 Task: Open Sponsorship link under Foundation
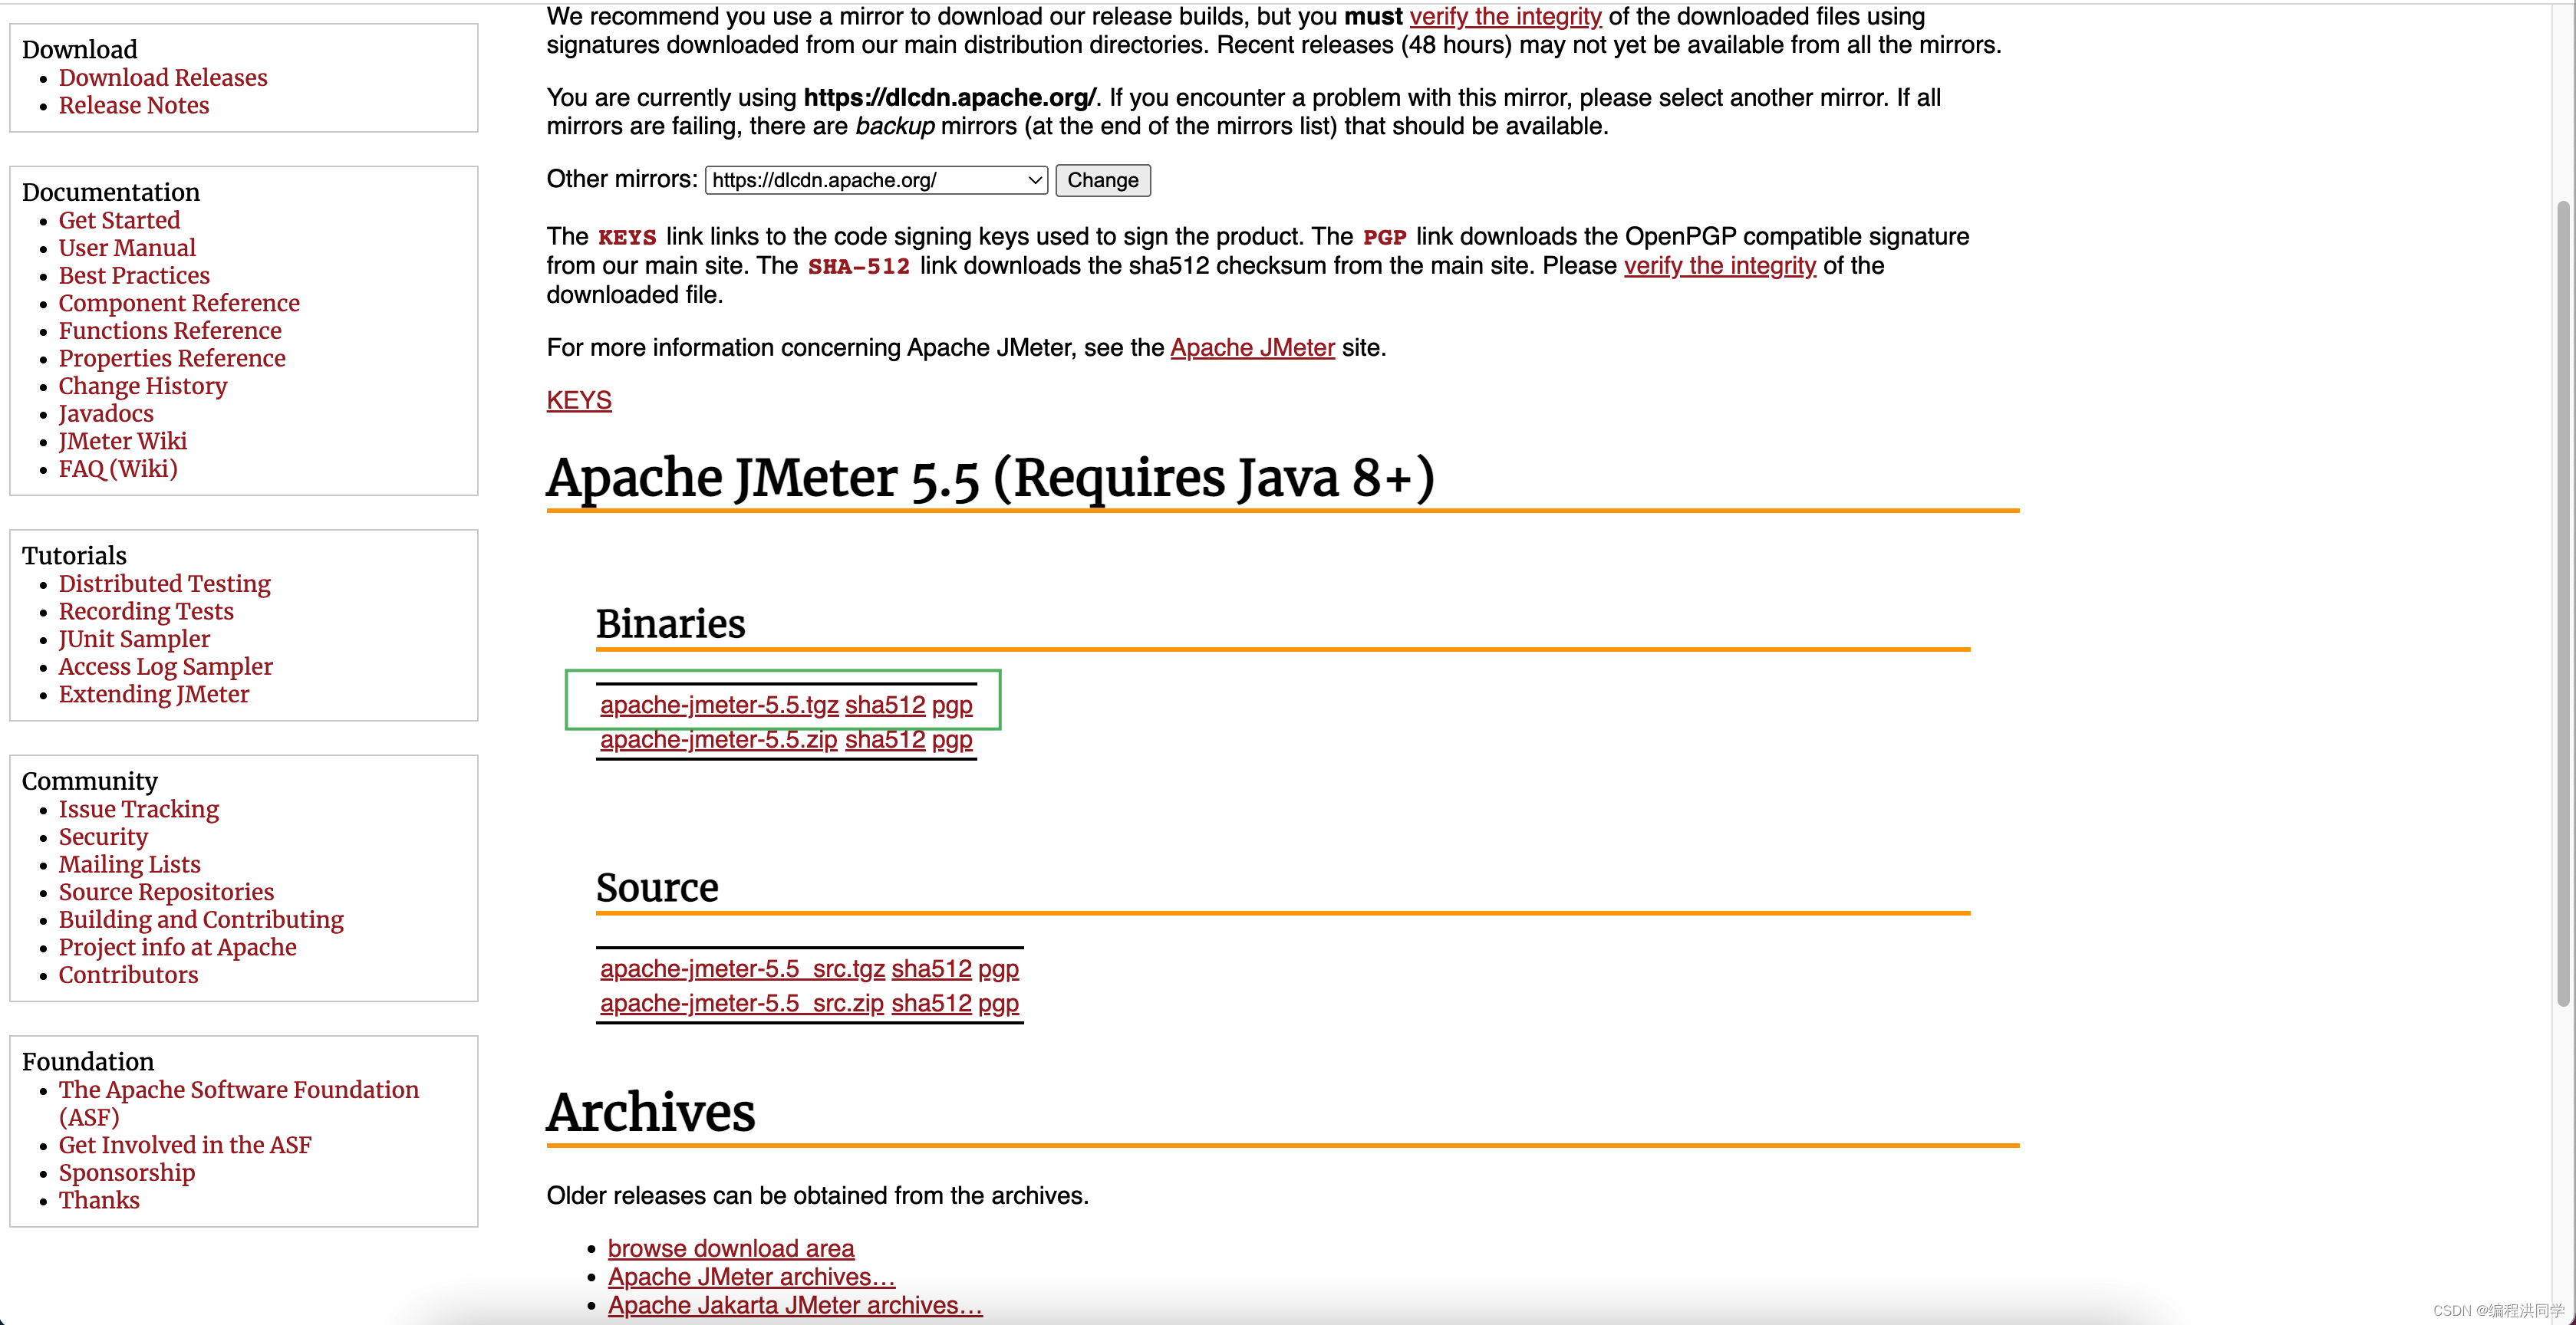126,1172
